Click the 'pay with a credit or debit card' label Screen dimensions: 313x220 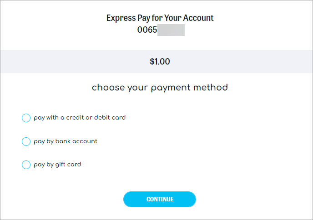click(80, 118)
